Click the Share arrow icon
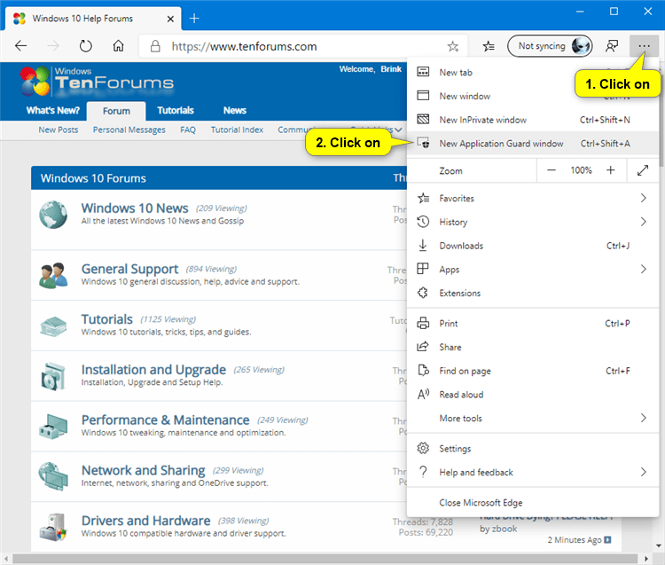 (423, 347)
